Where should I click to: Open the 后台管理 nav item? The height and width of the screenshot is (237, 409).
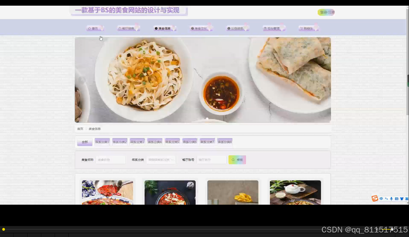pos(274,28)
